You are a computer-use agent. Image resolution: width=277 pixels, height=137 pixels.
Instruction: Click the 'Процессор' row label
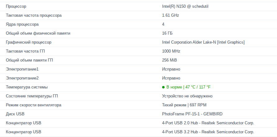tap(16, 6)
